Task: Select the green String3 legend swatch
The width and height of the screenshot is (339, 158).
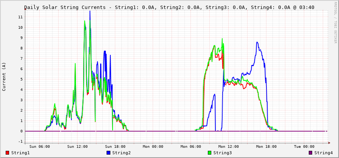Action: pyautogui.click(x=209, y=153)
